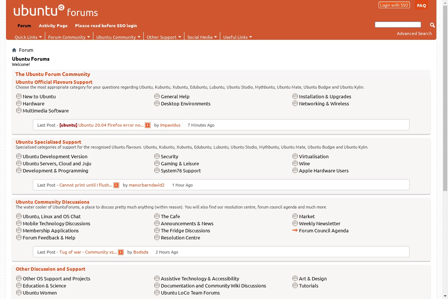Click the home icon beside Forum breadcrumb
Image resolution: width=448 pixels, height=299 pixels.
click(14, 50)
